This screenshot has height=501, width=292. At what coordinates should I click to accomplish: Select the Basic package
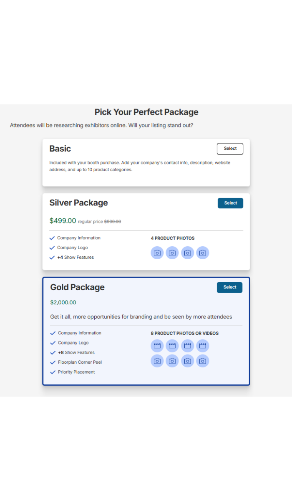pyautogui.click(x=230, y=149)
